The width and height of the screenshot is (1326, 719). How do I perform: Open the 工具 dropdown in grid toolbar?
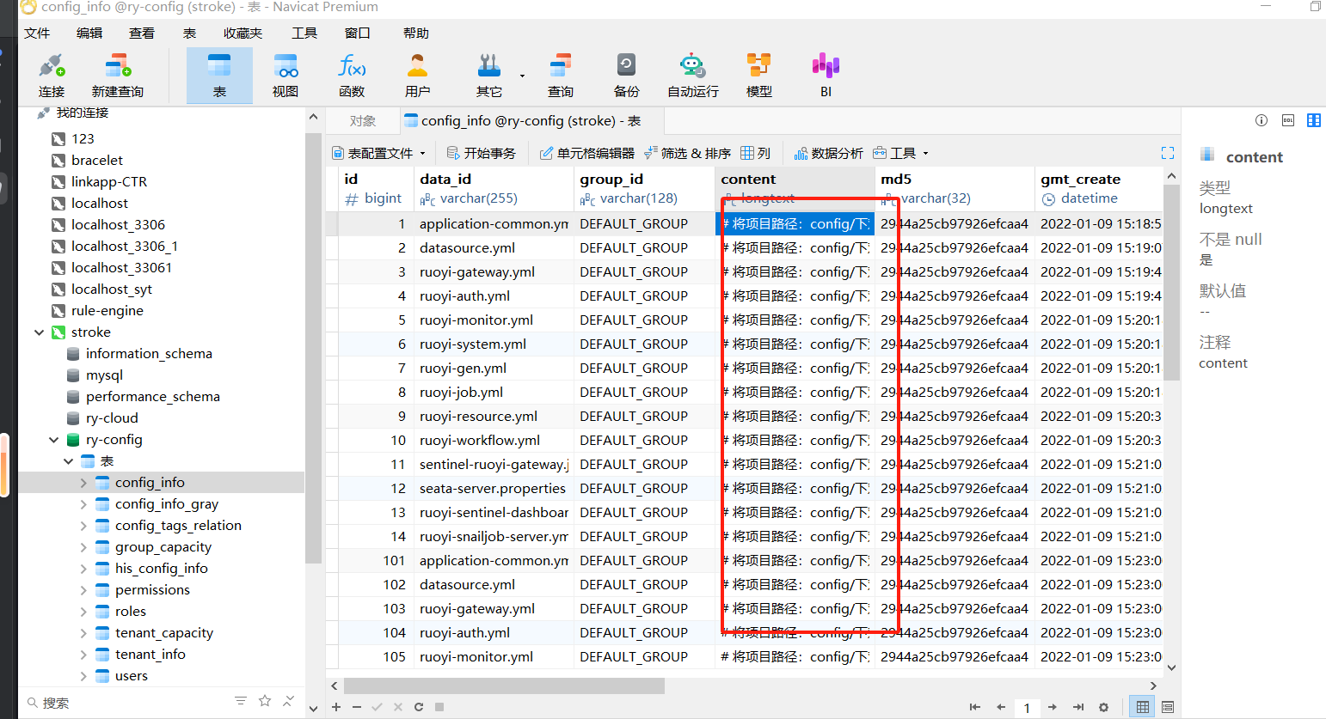tap(900, 153)
